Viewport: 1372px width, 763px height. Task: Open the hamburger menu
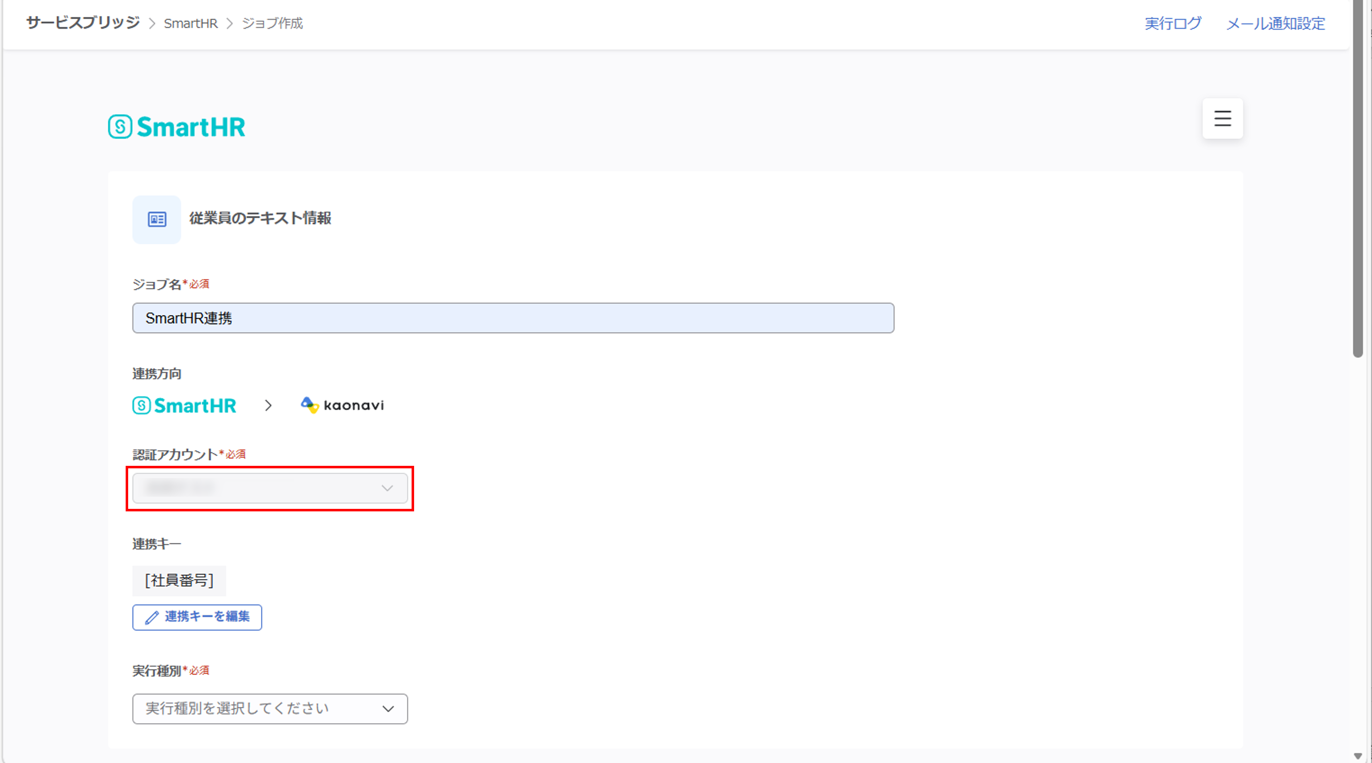point(1222,118)
